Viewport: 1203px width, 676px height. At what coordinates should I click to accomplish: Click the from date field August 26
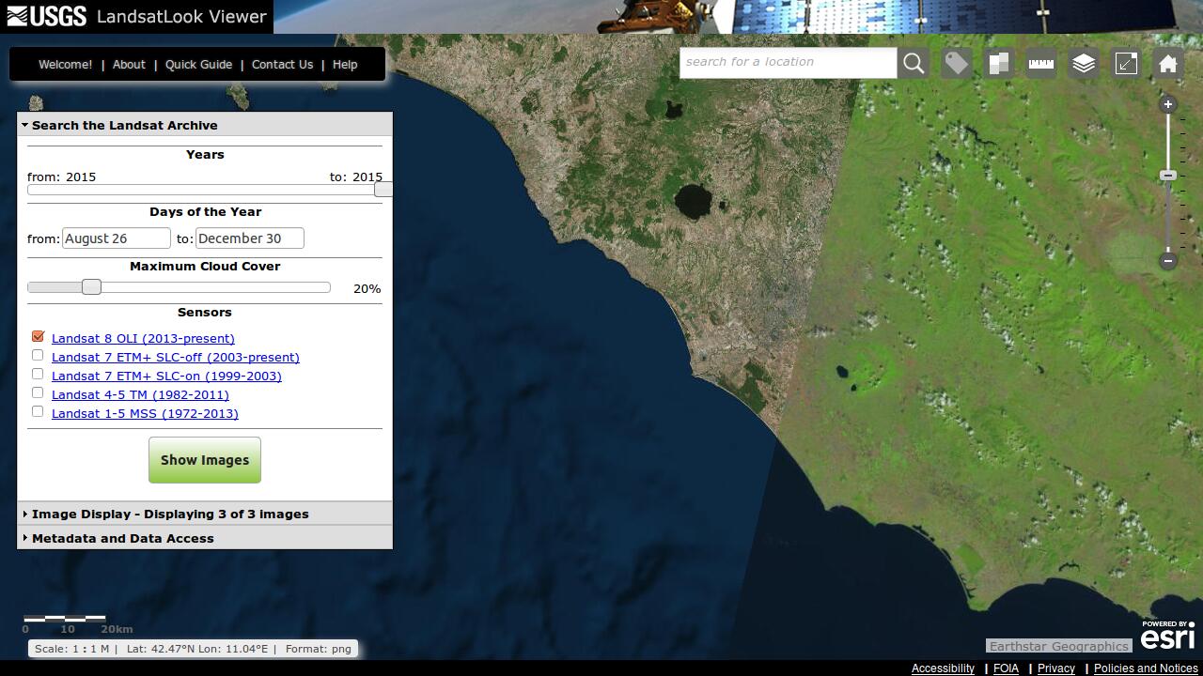pos(117,238)
